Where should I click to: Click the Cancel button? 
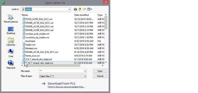point(100,76)
